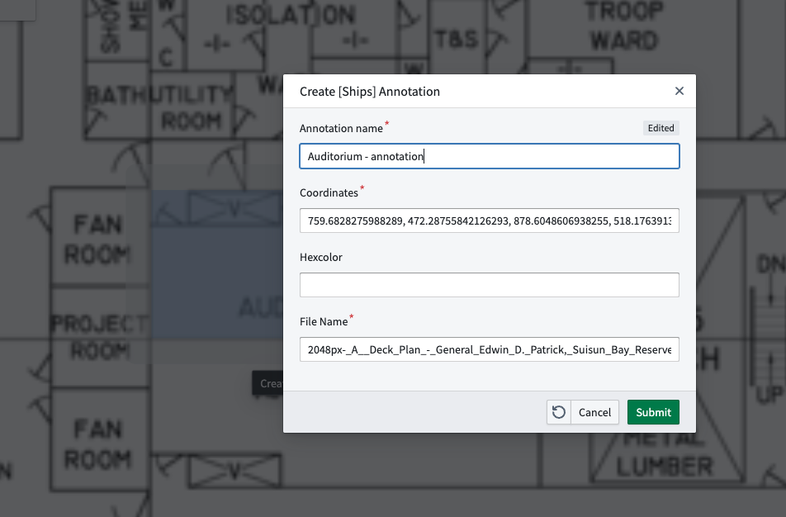The height and width of the screenshot is (517, 786).
Task: Click the Edited status badge
Action: click(x=661, y=128)
